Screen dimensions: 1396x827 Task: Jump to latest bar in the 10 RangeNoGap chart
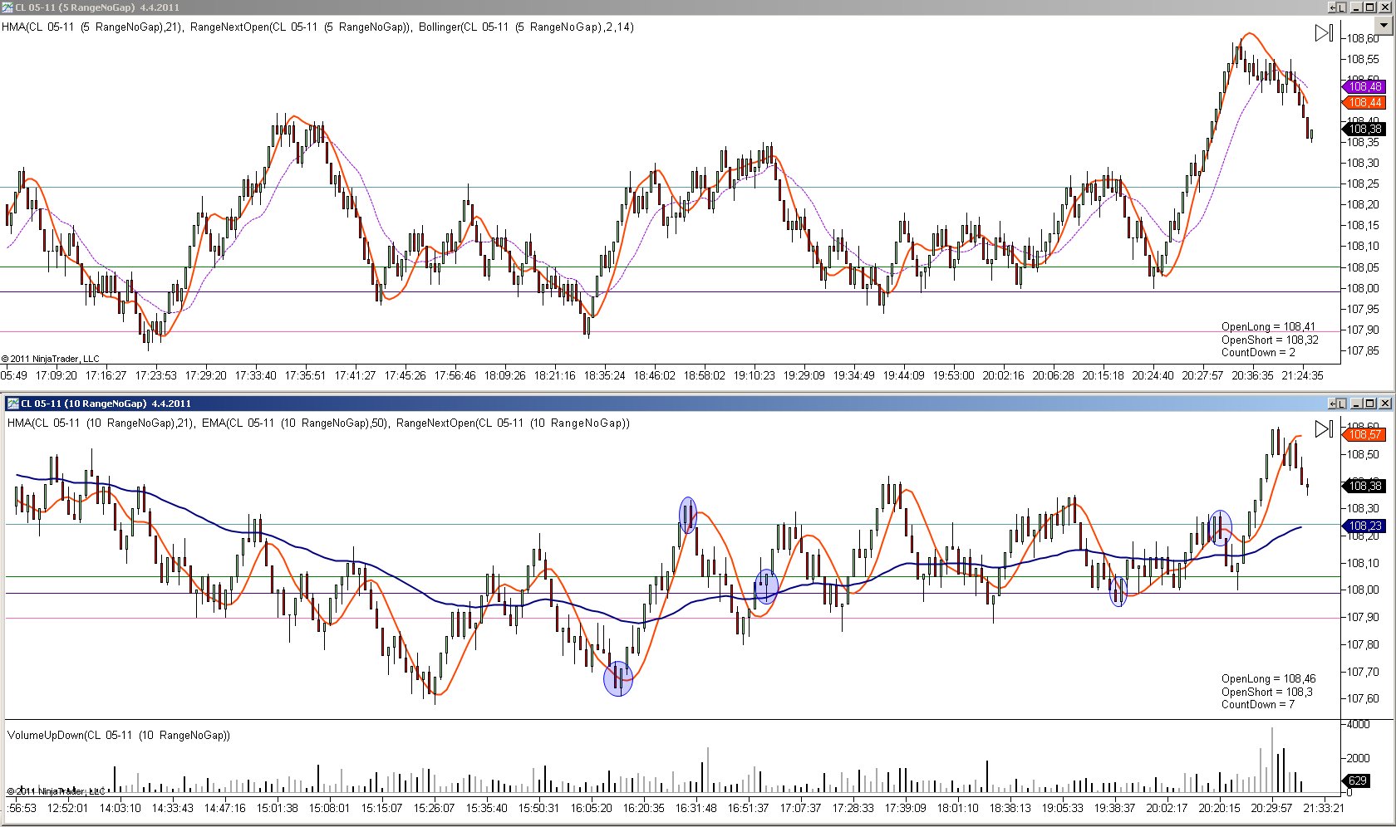click(1325, 428)
